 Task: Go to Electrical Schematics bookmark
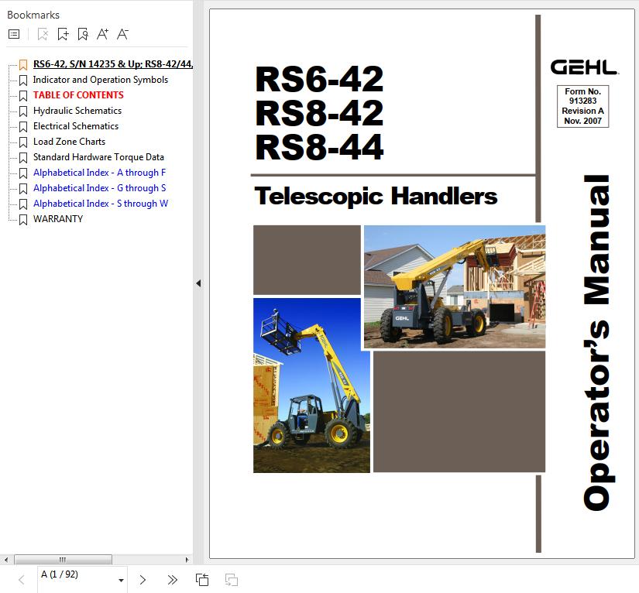click(x=75, y=126)
